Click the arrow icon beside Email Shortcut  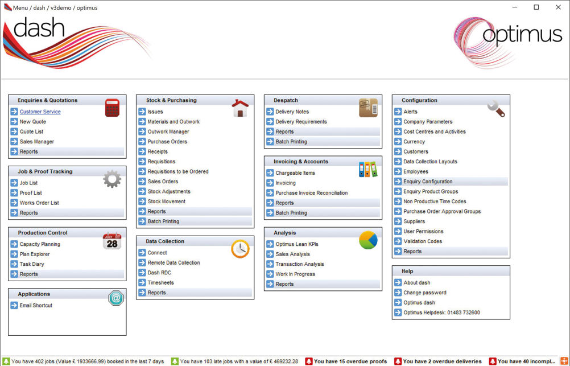14,306
